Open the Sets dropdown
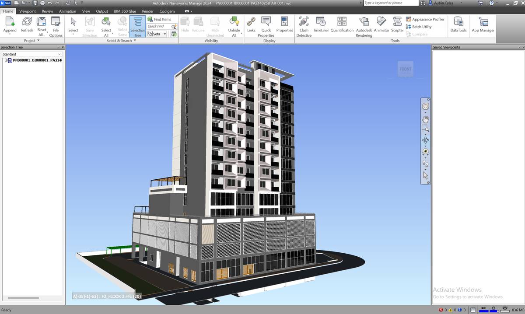 click(x=157, y=34)
